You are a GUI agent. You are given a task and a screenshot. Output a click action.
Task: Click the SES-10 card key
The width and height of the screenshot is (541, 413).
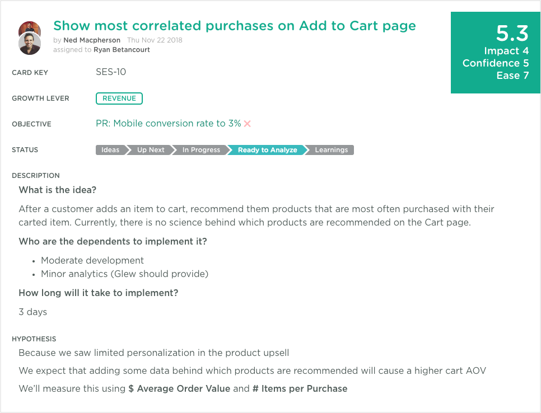coord(111,72)
